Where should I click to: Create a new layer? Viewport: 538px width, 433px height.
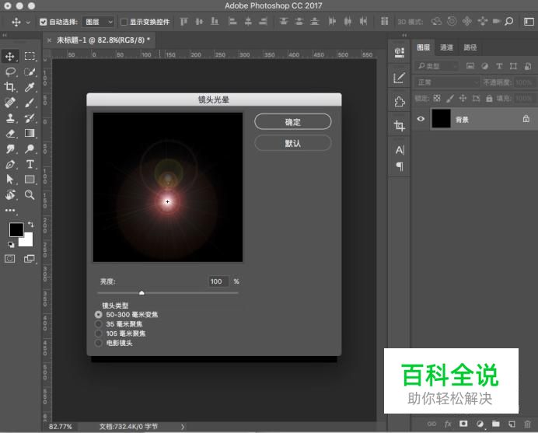coord(512,424)
